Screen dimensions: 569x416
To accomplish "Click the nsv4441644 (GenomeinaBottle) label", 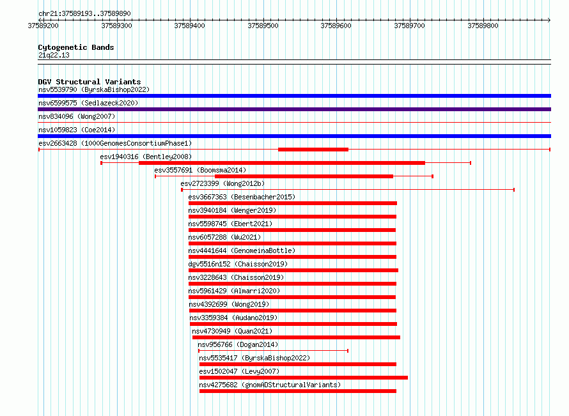I will pyautogui.click(x=242, y=250).
